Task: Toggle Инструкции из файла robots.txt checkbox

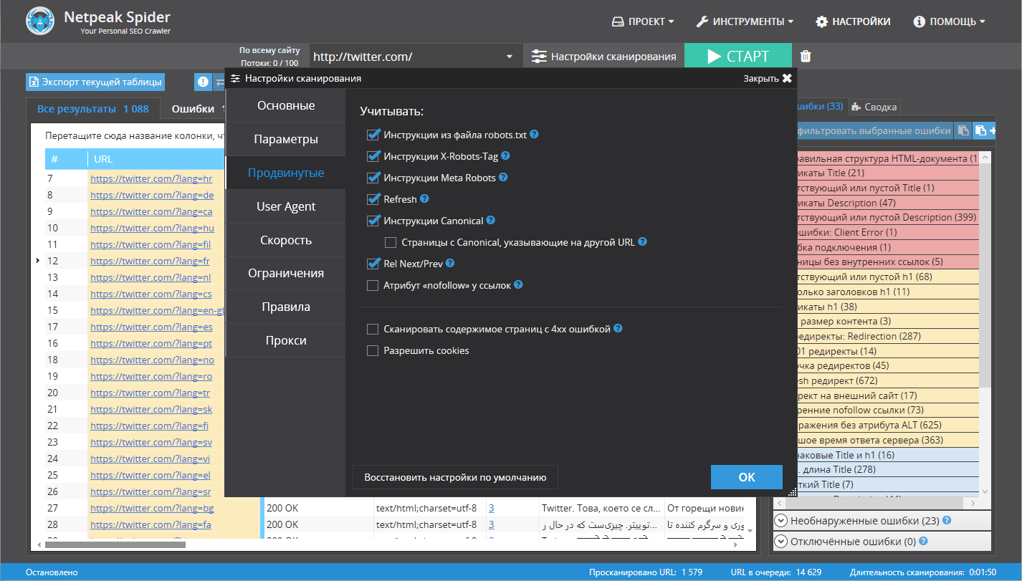Action: pos(373,134)
